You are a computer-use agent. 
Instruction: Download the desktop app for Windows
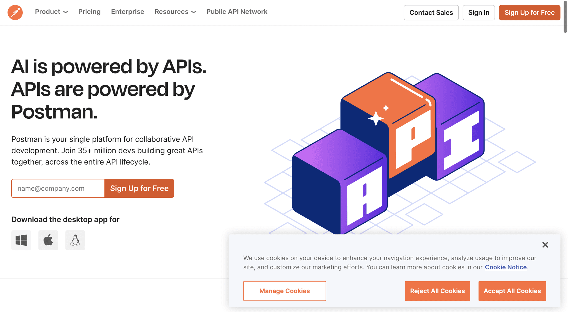21,240
